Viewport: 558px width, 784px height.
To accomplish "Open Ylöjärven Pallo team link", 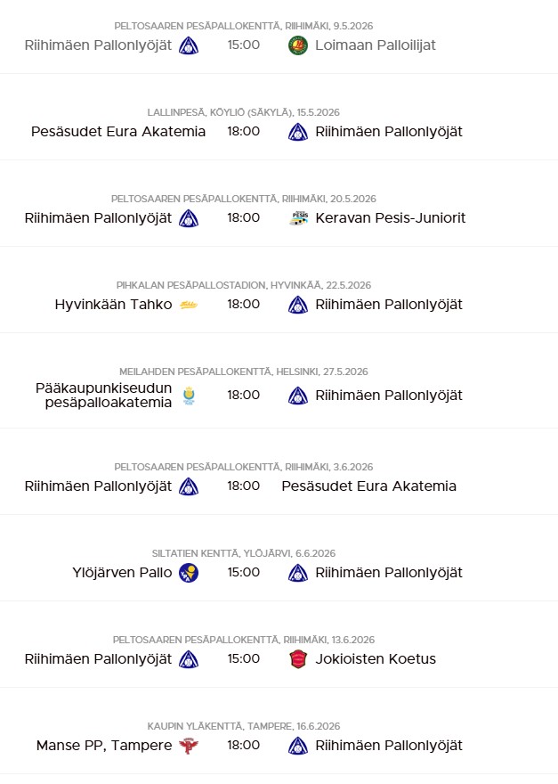I will [122, 573].
